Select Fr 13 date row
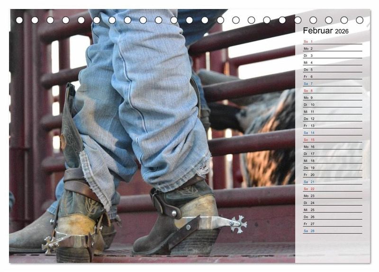 pos(332,126)
